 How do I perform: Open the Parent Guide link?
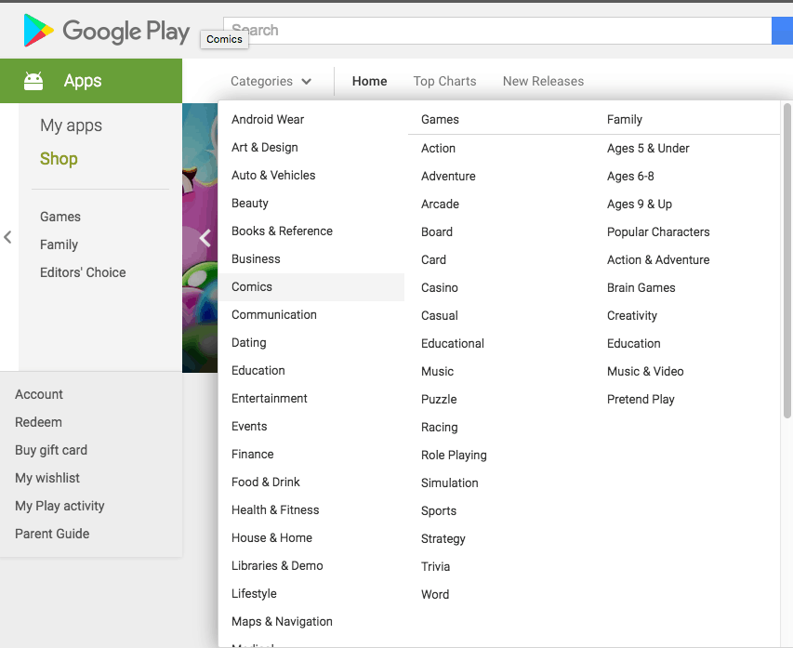point(52,534)
